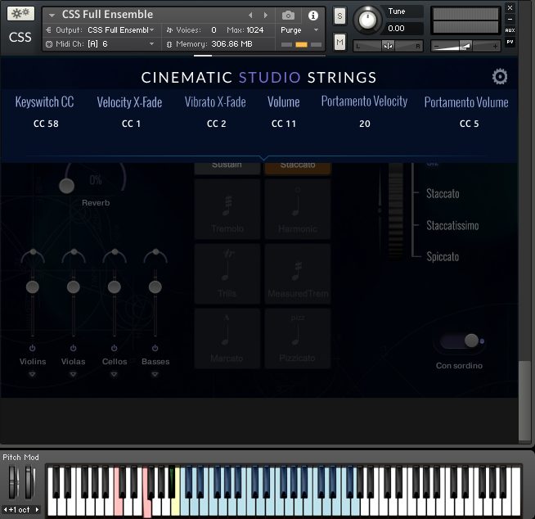Click the AUX button
535x519 pixels.
pyautogui.click(x=510, y=30)
